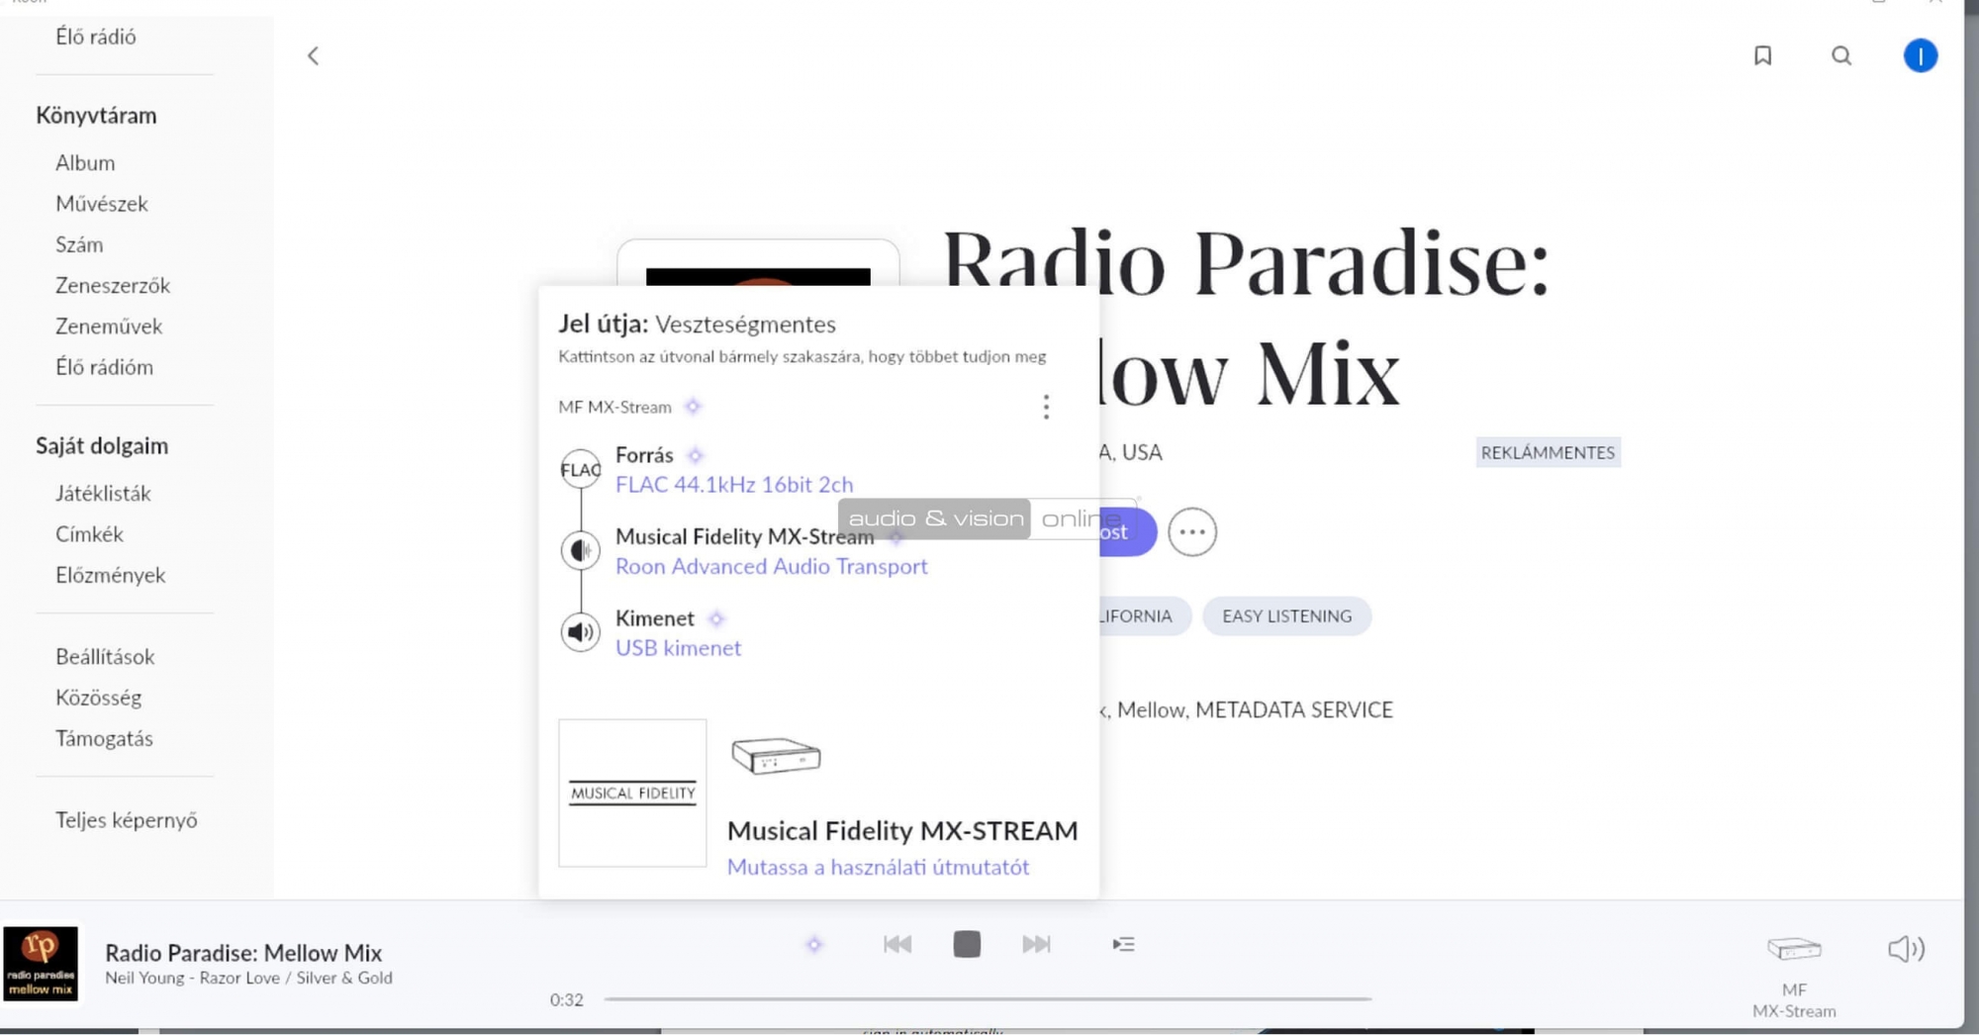Open Roon Advanced Audio Transport details

tap(772, 567)
